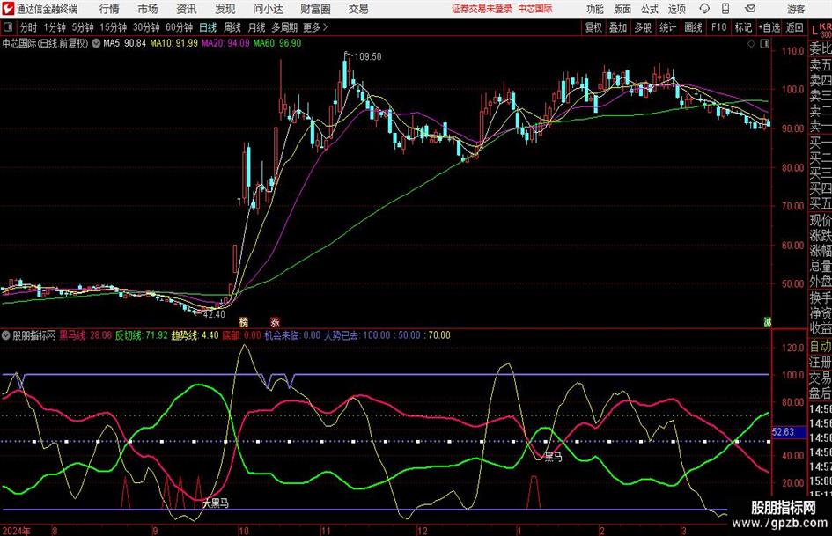Click the 多股 multi-stock button
Screen dimensions: 832x536
point(643,27)
